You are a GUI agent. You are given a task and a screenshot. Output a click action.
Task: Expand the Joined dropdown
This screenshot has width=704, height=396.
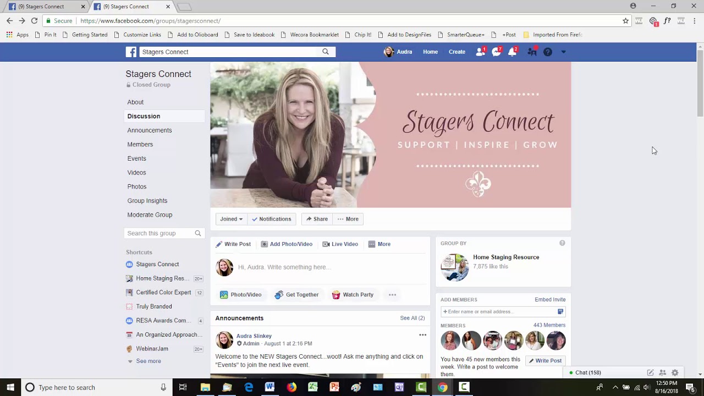pos(232,219)
